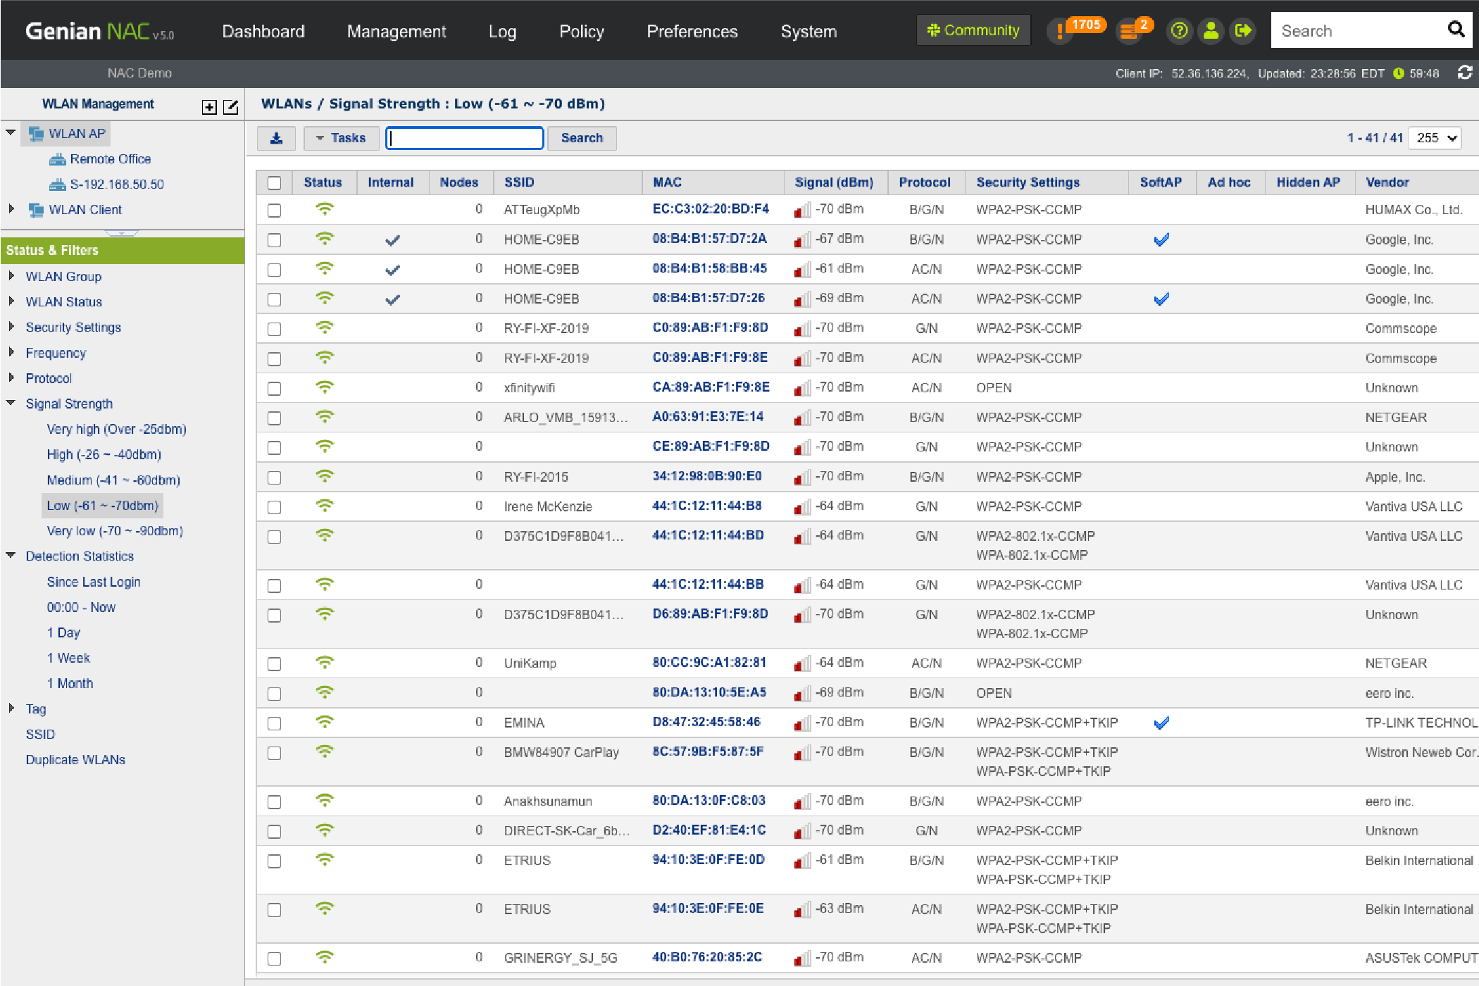
Task: Click the edit icon in WLAN Management
Action: [230, 107]
